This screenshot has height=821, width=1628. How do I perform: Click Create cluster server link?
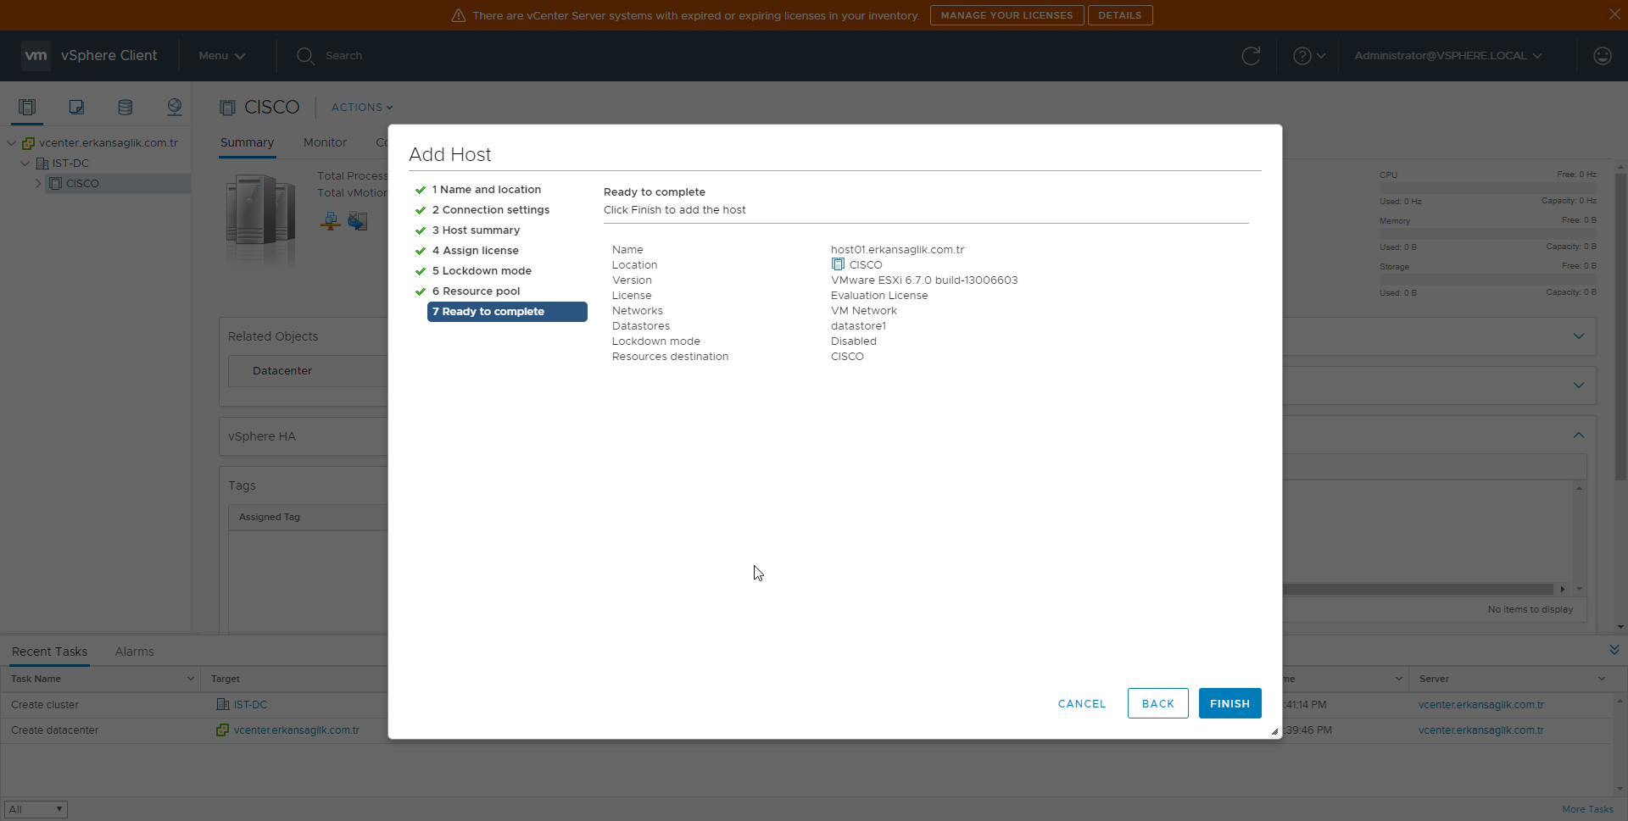click(1480, 705)
